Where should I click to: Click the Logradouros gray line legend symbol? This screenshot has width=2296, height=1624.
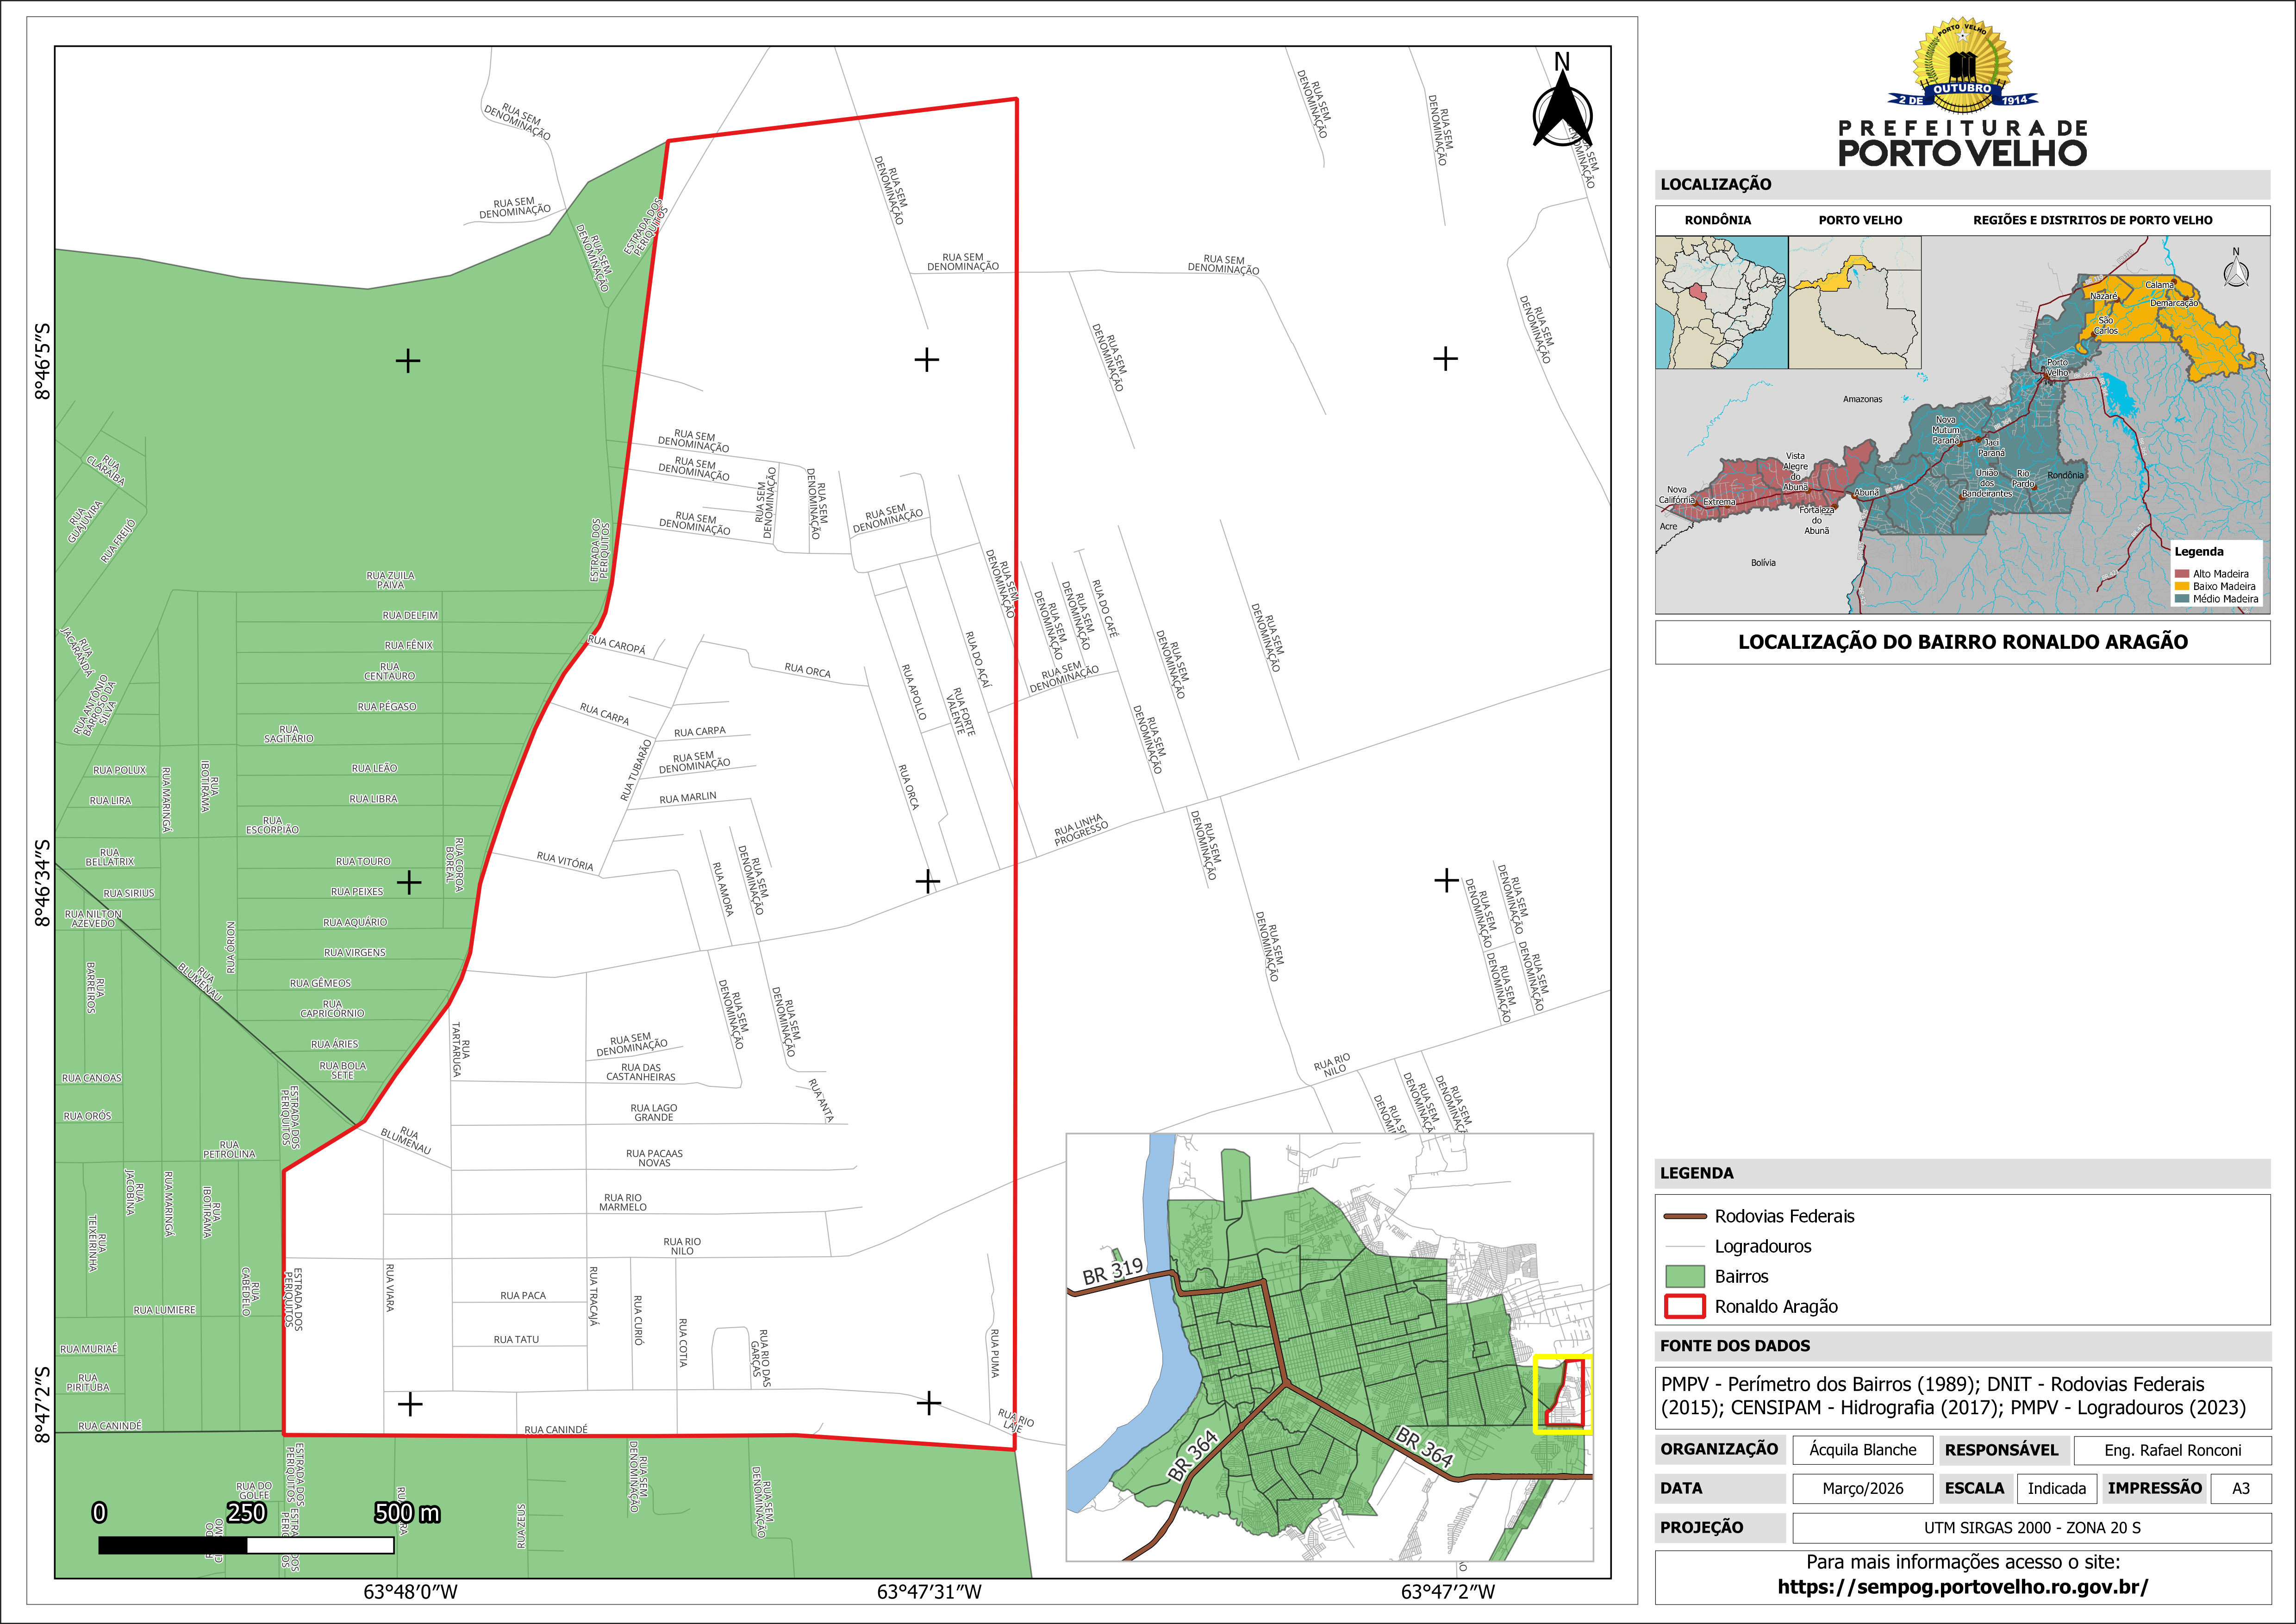point(1684,1247)
